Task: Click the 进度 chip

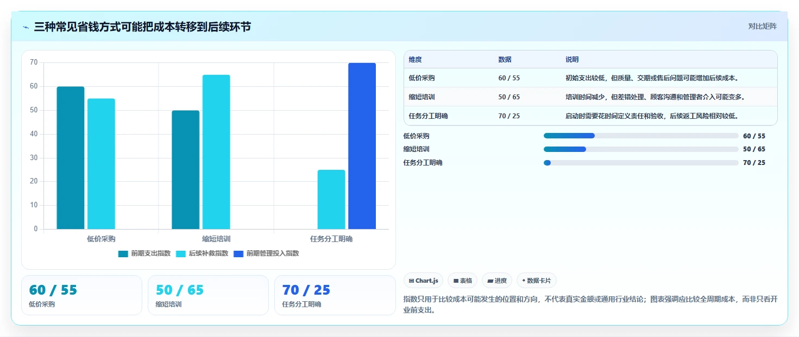Action: pyautogui.click(x=497, y=281)
